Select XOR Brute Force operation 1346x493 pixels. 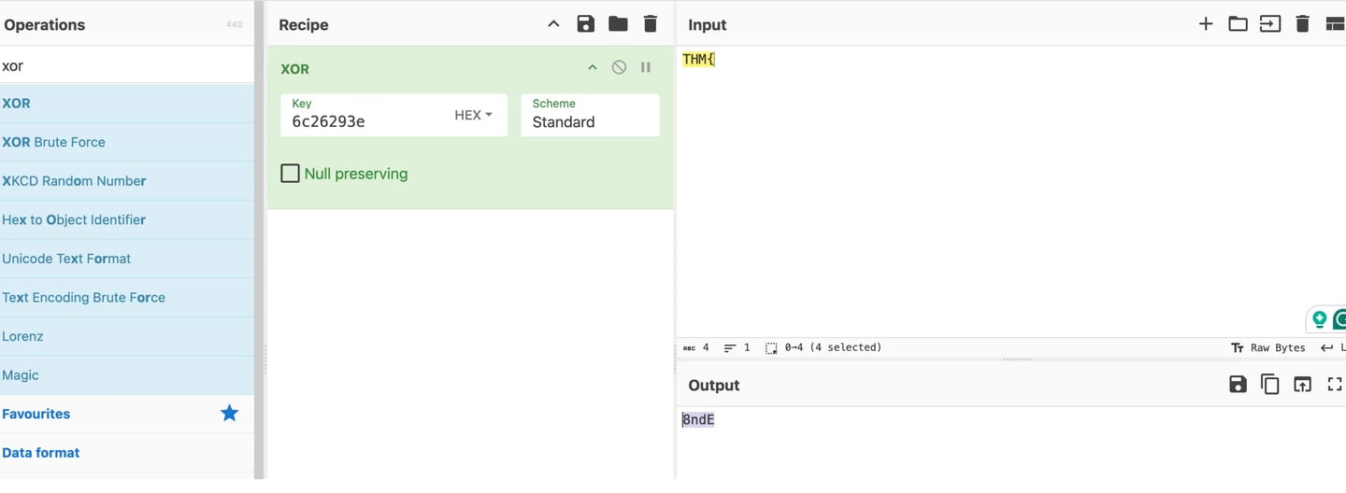[x=54, y=142]
